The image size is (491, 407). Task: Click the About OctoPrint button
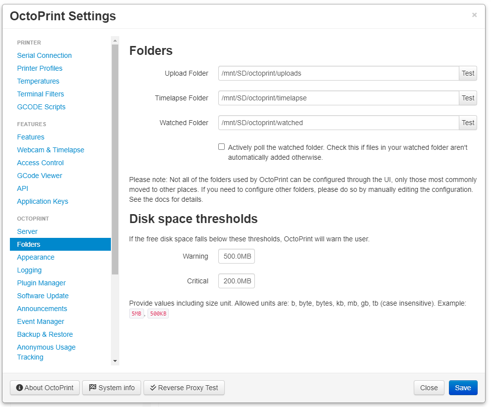click(x=45, y=388)
